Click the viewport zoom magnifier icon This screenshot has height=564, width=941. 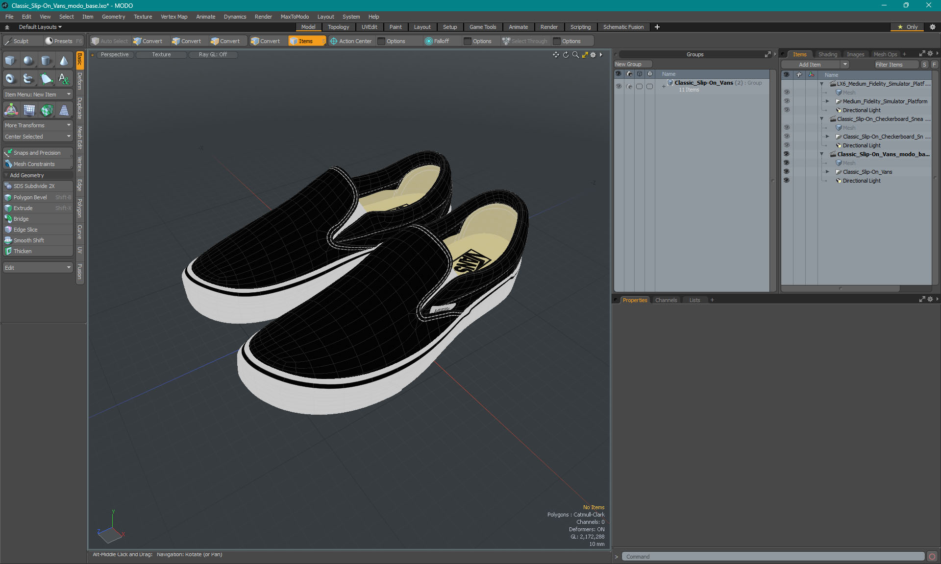pos(575,55)
